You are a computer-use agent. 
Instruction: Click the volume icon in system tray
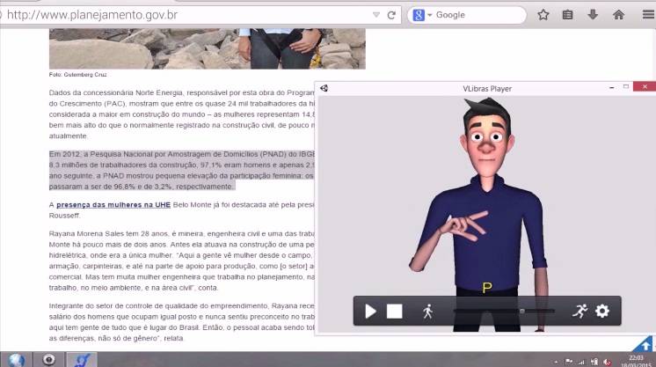pos(607,361)
